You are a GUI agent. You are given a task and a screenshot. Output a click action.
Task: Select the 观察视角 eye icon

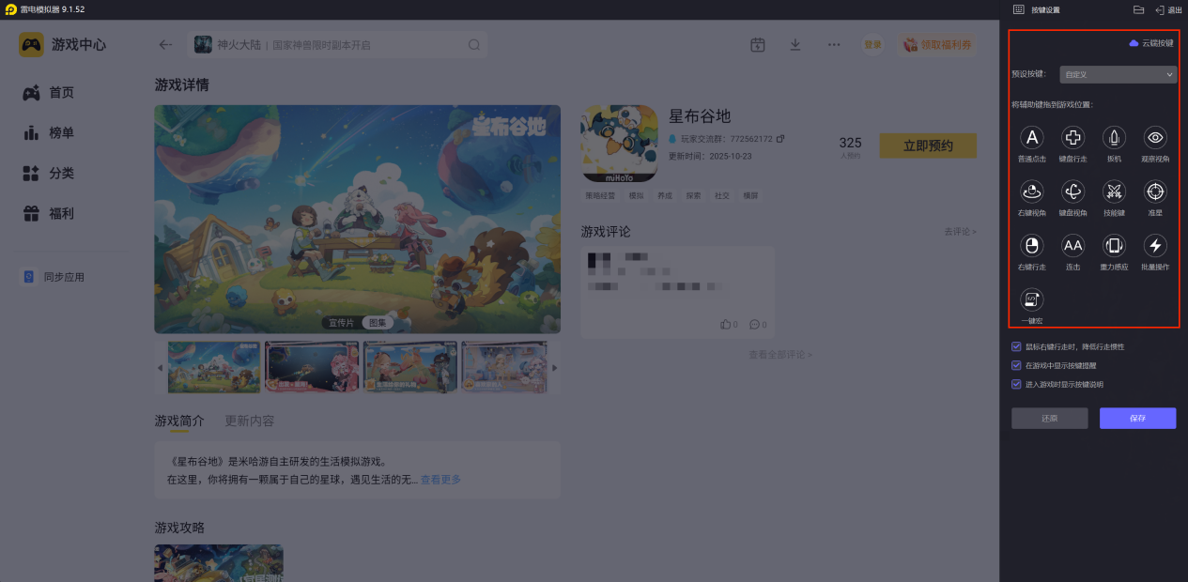coord(1155,138)
